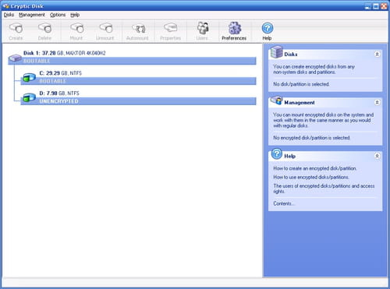Collapse the Disks side panel
390x289 pixels.
coord(377,54)
